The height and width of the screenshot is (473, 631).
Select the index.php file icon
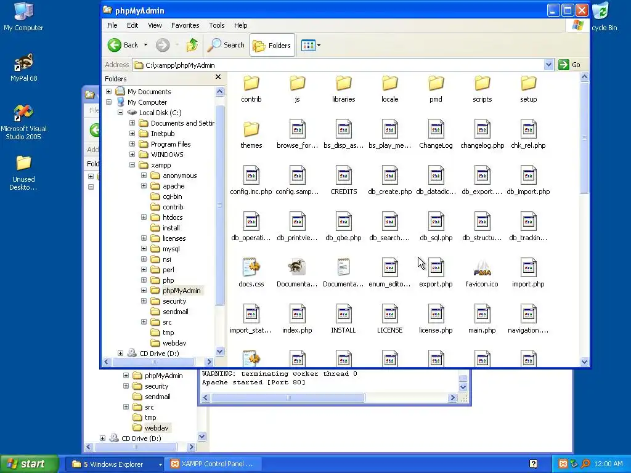click(x=298, y=313)
